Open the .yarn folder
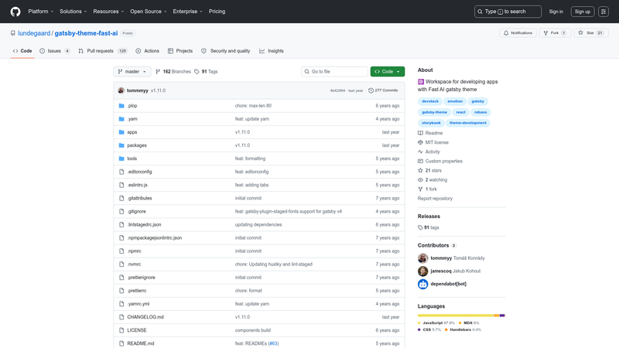The width and height of the screenshot is (619, 348). 132,119
